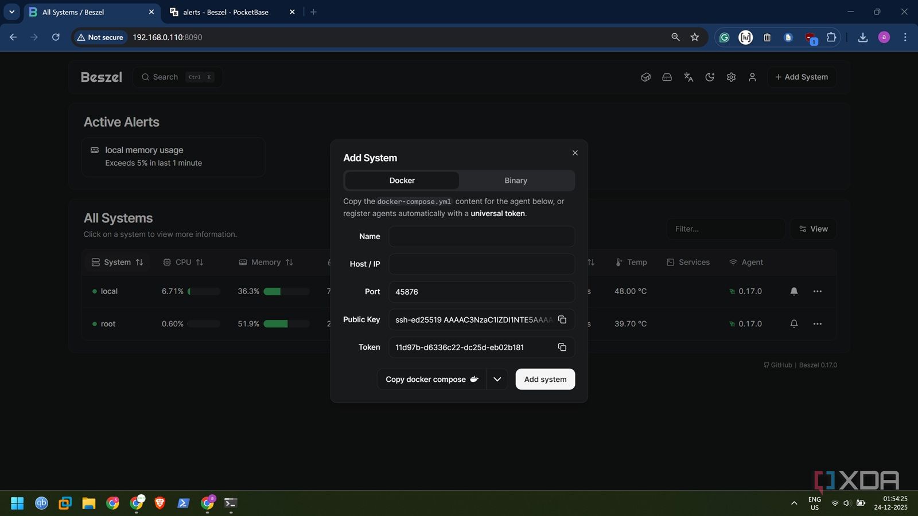Reload the page

[x=56, y=37]
